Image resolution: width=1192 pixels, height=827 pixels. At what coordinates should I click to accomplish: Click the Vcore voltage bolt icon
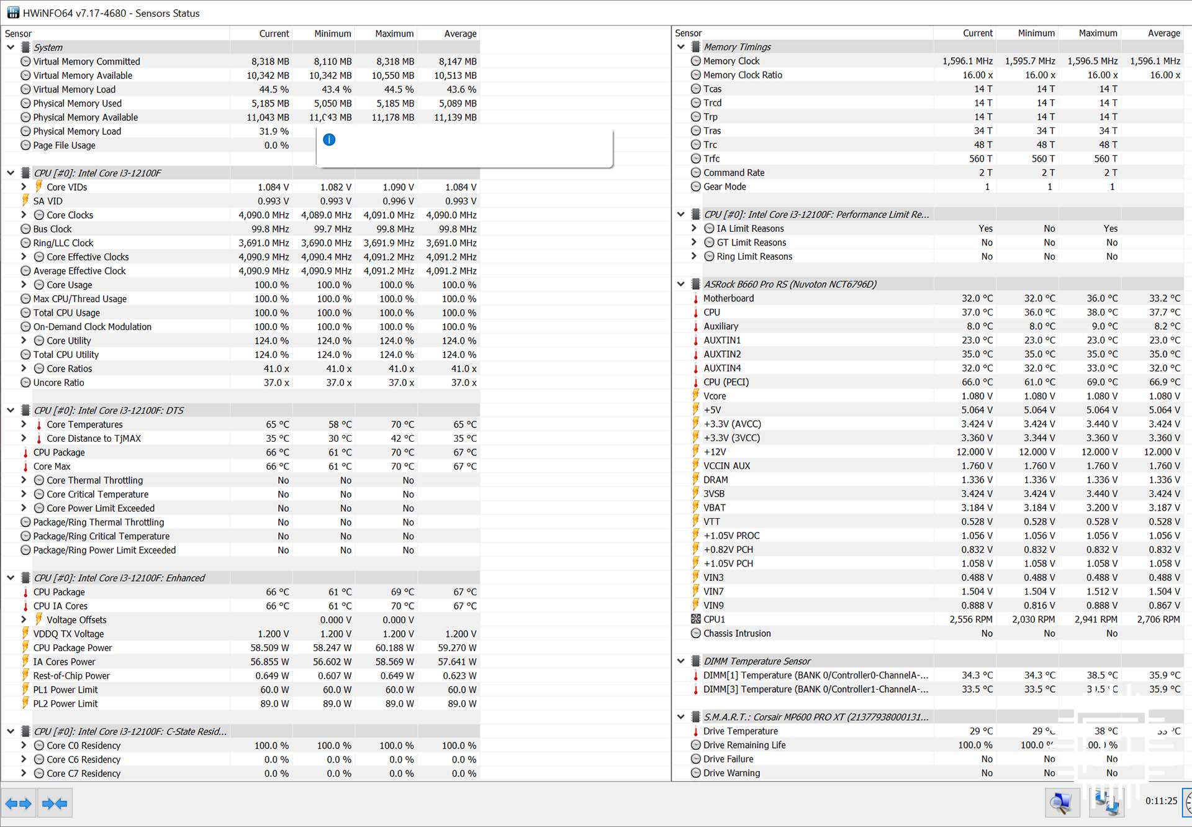(x=696, y=396)
